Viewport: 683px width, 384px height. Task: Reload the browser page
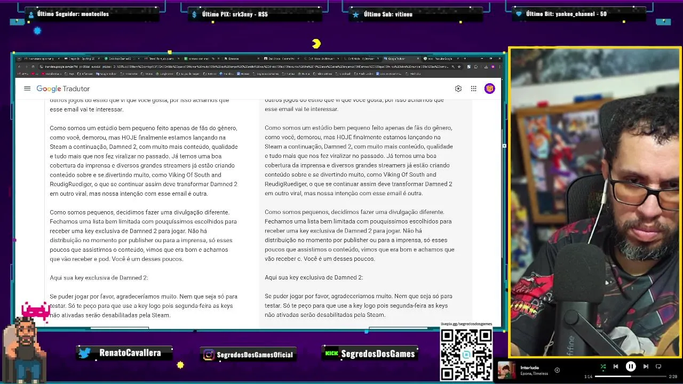click(x=33, y=67)
